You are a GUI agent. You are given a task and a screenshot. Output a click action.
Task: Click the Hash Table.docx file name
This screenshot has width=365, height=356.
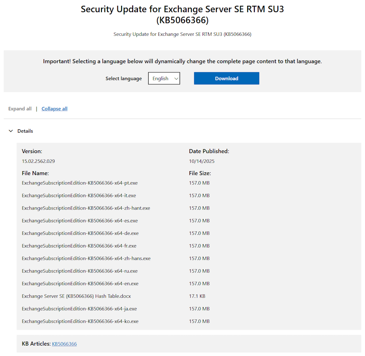pyautogui.click(x=71, y=296)
